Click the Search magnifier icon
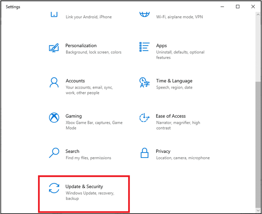The image size is (262, 214). pyautogui.click(x=54, y=153)
